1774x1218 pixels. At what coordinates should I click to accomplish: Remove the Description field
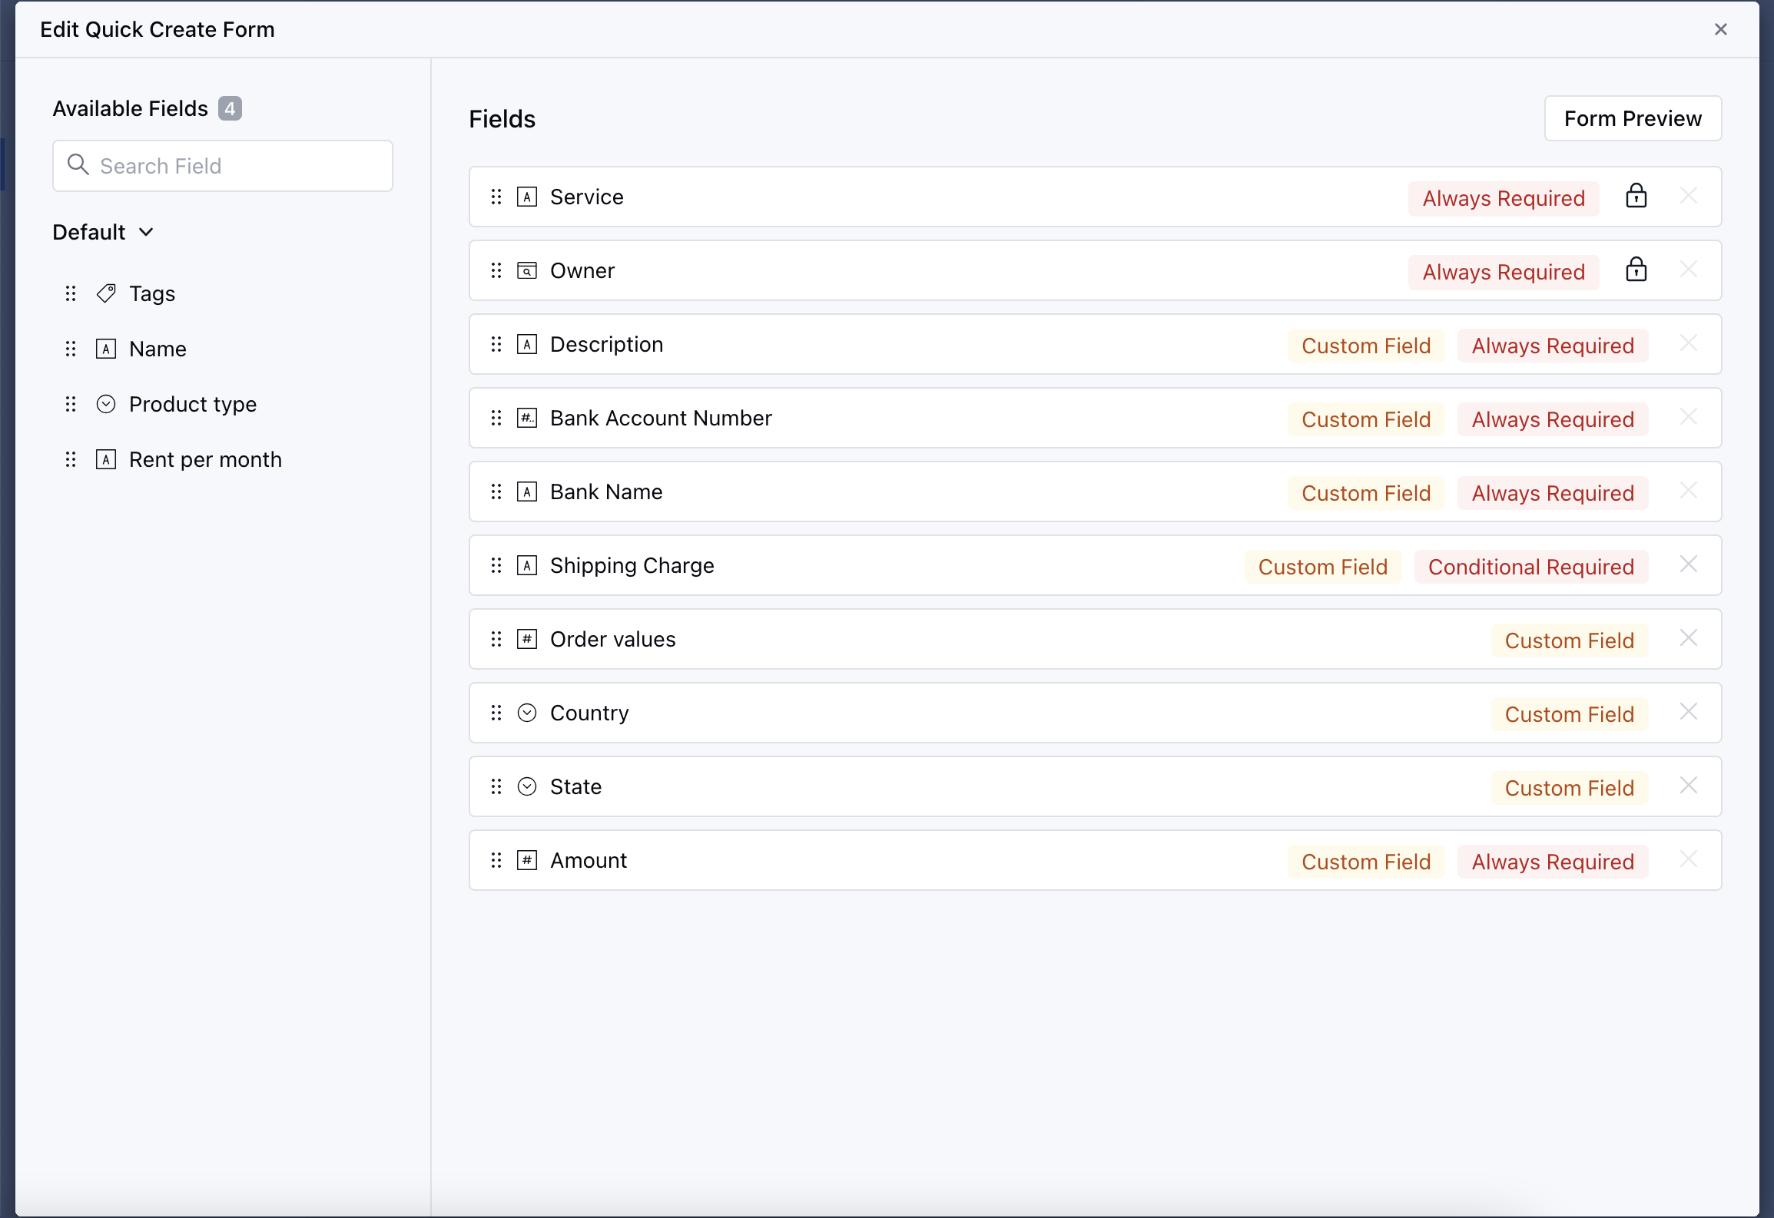[x=1689, y=343]
